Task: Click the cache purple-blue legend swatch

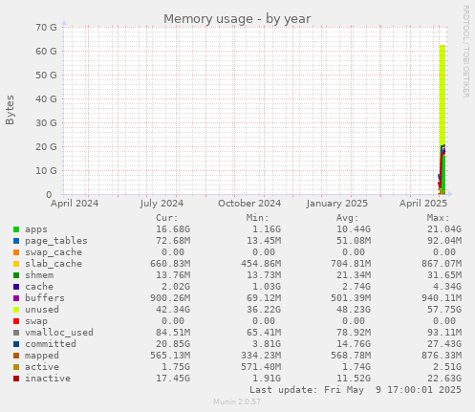Action: (x=16, y=287)
